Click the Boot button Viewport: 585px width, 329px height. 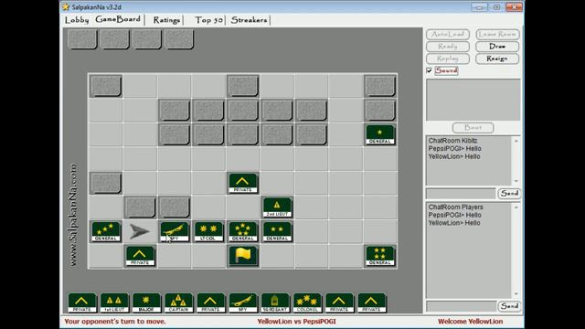[473, 128]
